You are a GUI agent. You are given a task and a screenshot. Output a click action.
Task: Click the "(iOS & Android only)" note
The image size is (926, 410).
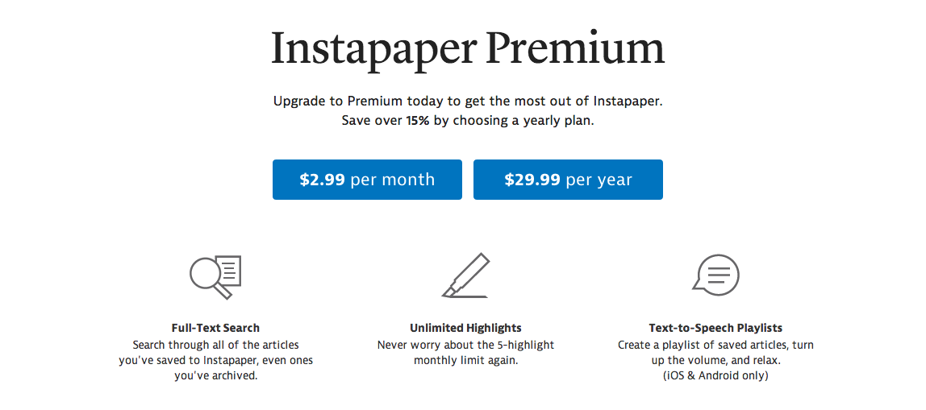(x=715, y=375)
